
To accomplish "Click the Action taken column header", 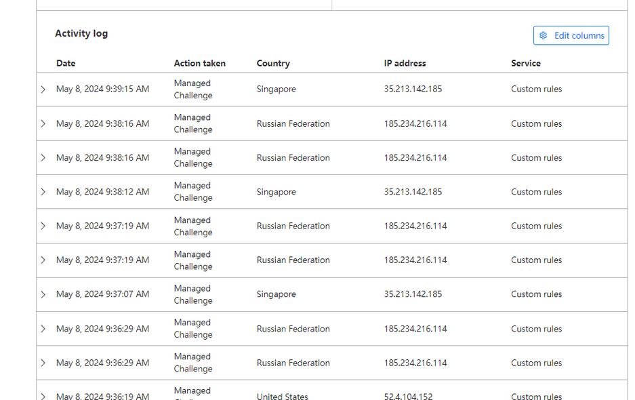I will [200, 63].
